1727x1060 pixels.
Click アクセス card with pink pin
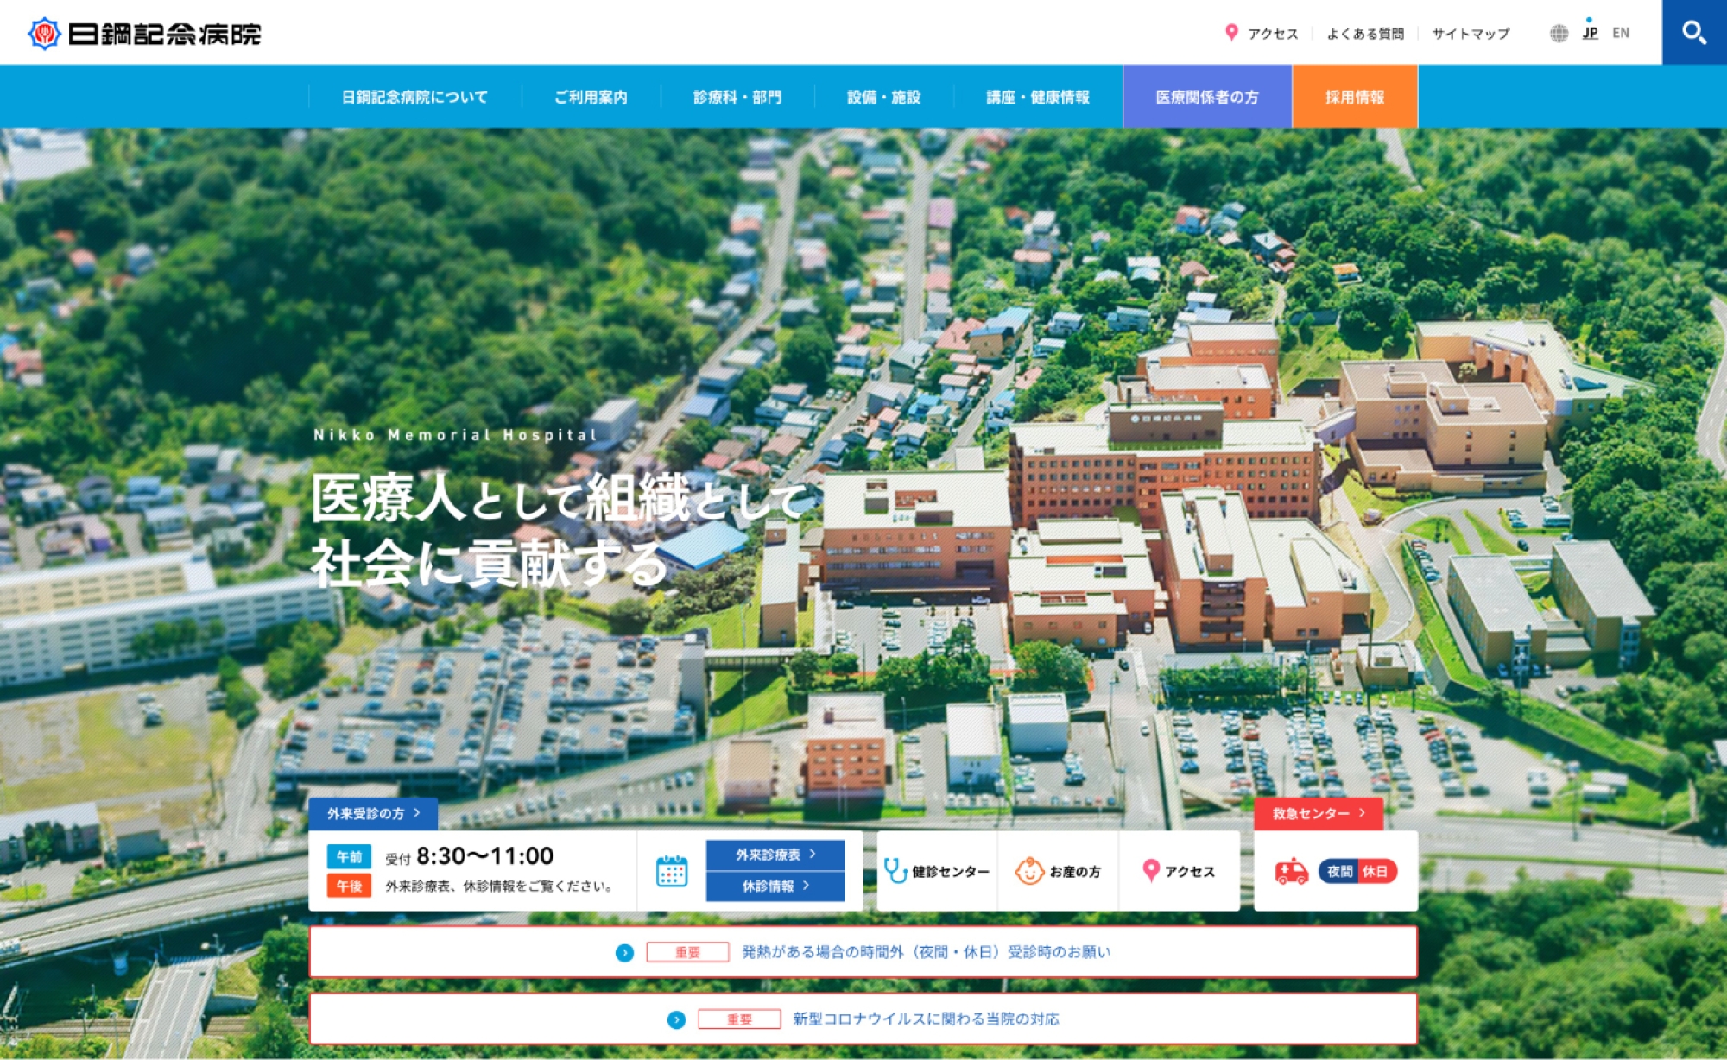[1179, 871]
